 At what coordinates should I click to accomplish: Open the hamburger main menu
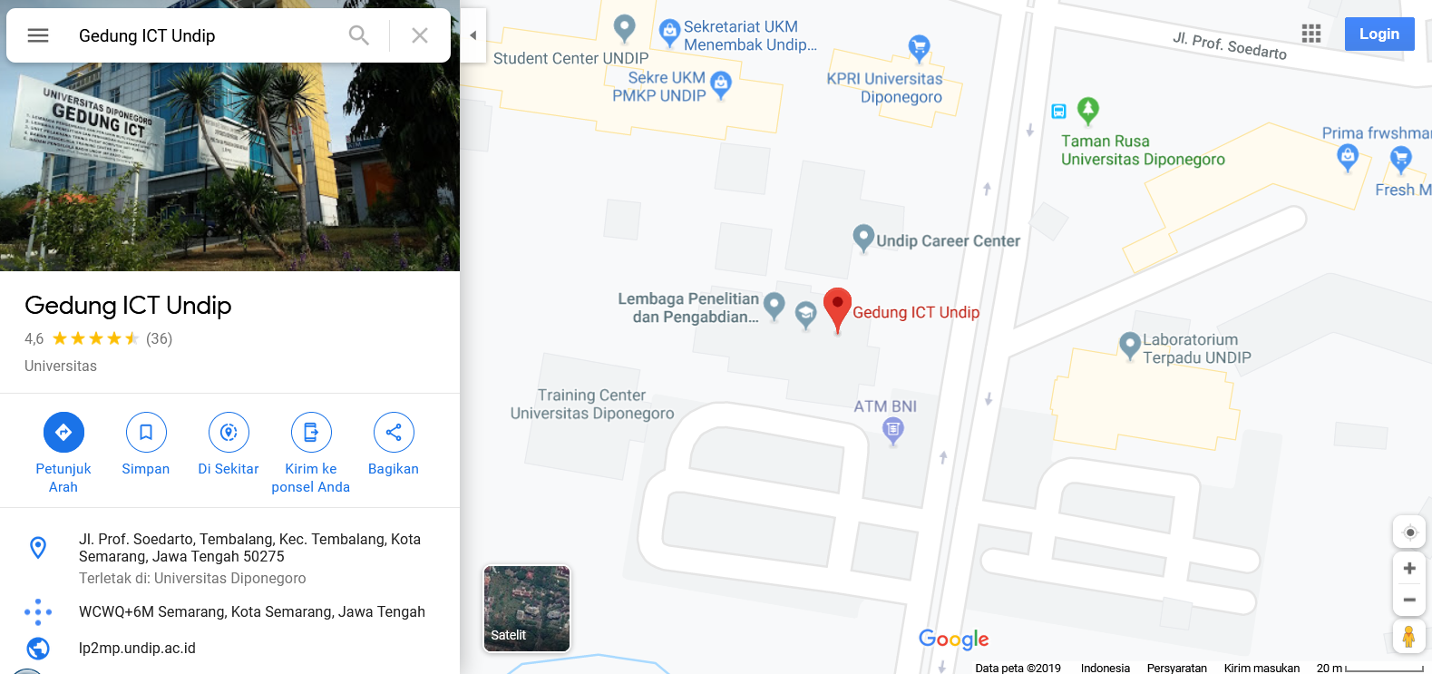[38, 35]
